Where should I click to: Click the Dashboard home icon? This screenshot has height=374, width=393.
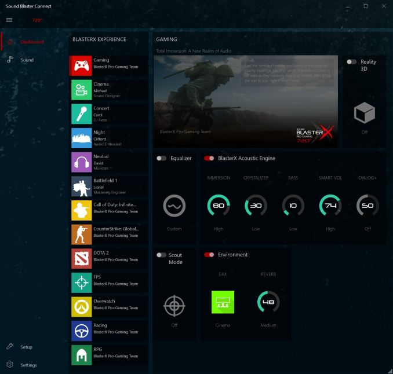(10, 42)
